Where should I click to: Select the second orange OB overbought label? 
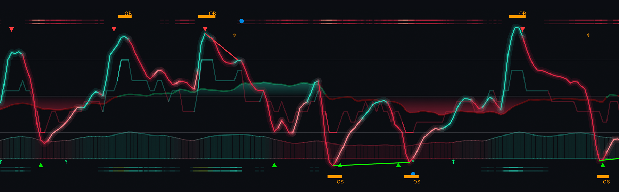(212, 14)
